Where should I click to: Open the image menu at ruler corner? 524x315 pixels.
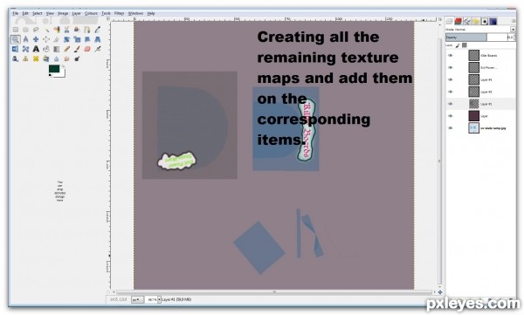click(108, 19)
